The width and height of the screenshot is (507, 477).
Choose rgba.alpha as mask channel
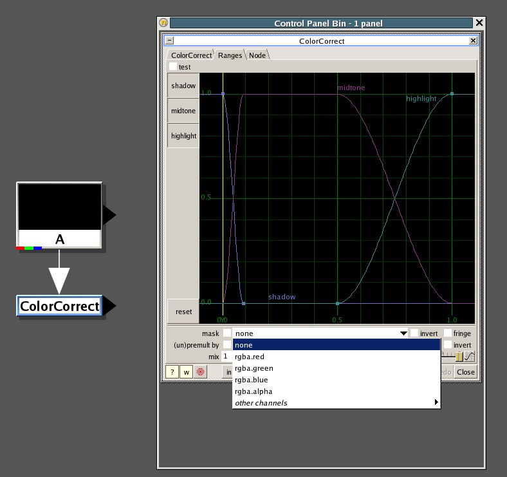(336, 391)
